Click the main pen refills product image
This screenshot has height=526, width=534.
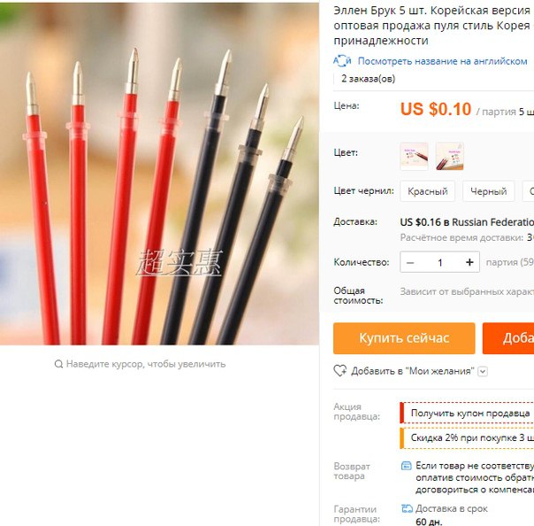159,174
